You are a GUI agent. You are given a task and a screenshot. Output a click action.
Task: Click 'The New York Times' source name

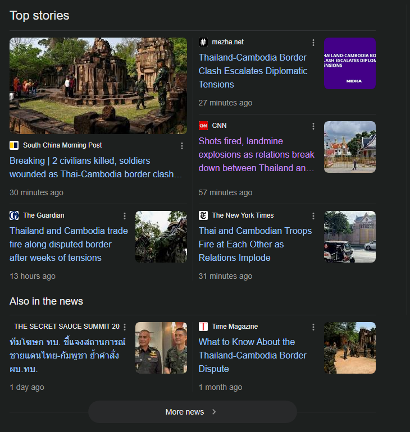[x=243, y=215]
